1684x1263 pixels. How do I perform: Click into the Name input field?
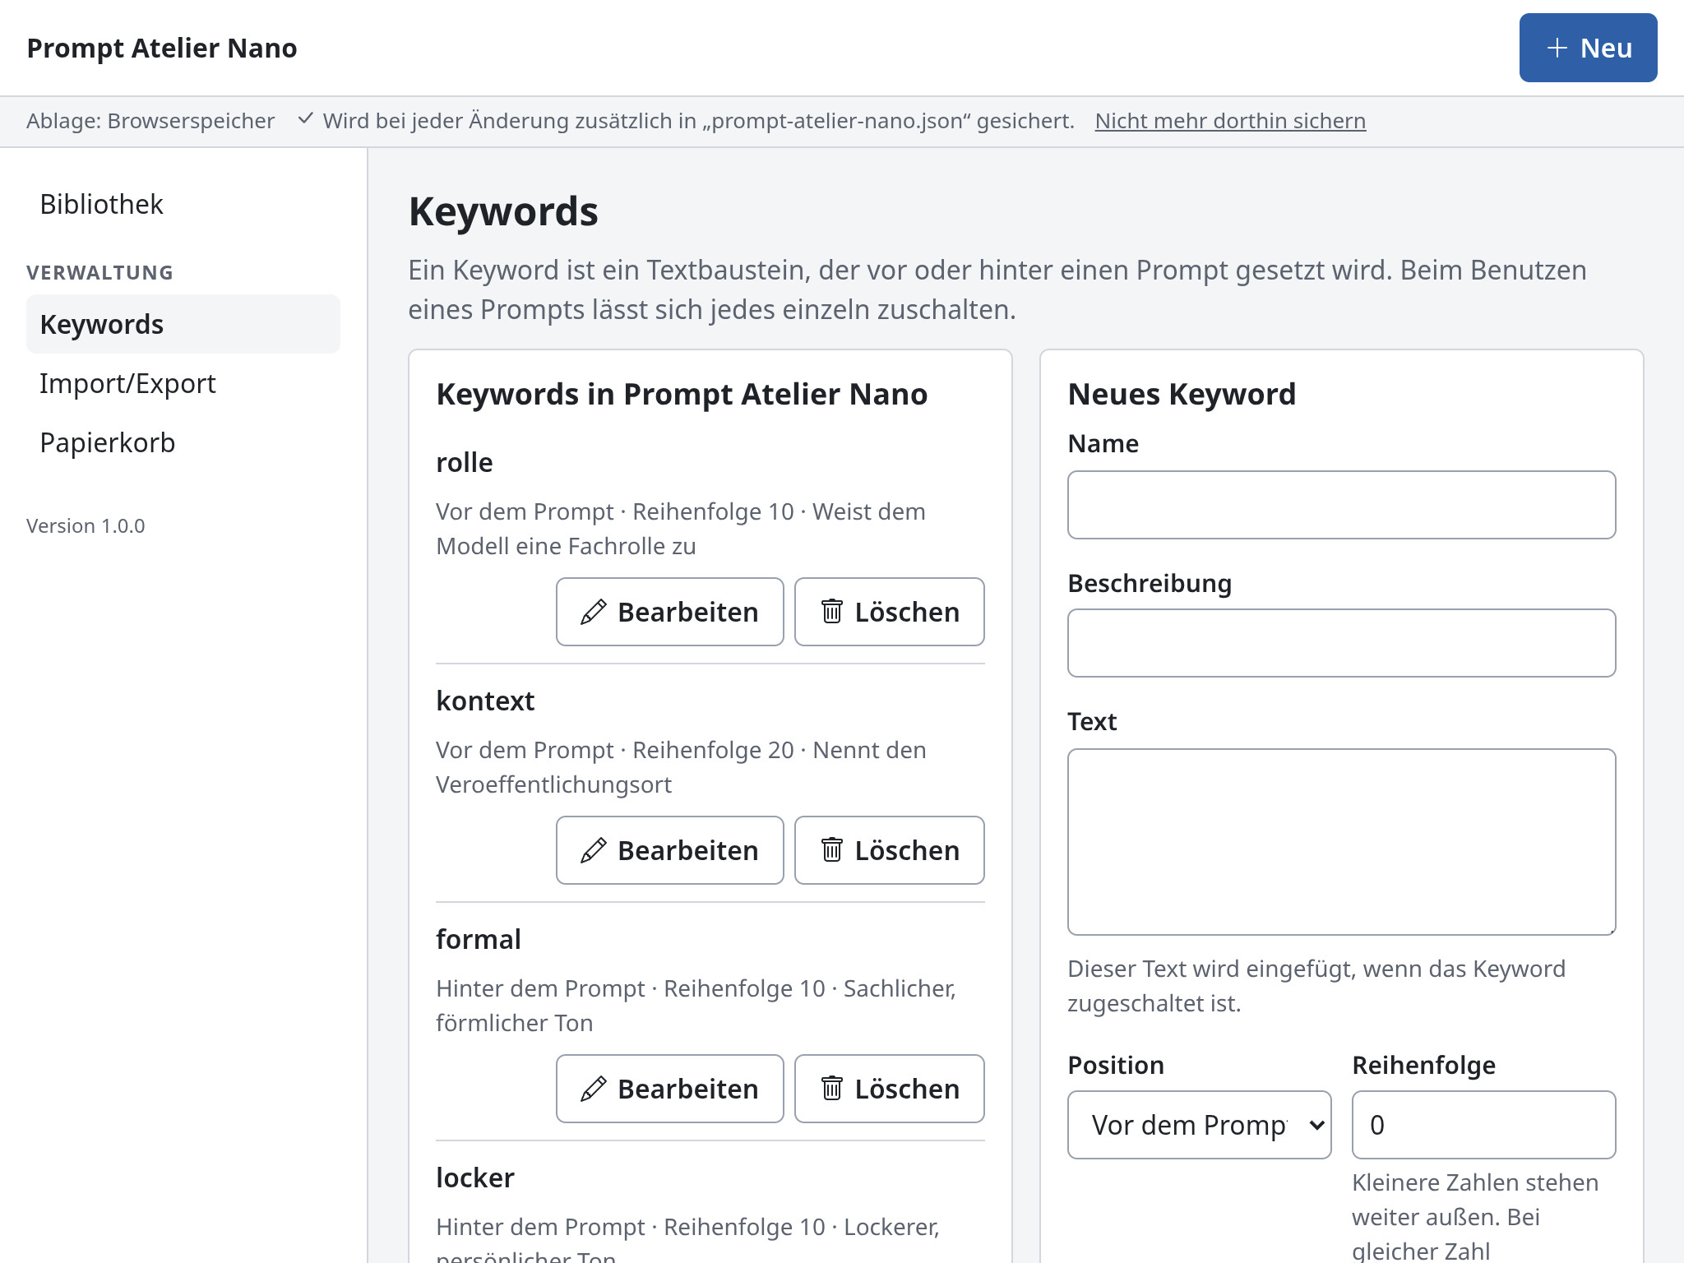(x=1341, y=505)
